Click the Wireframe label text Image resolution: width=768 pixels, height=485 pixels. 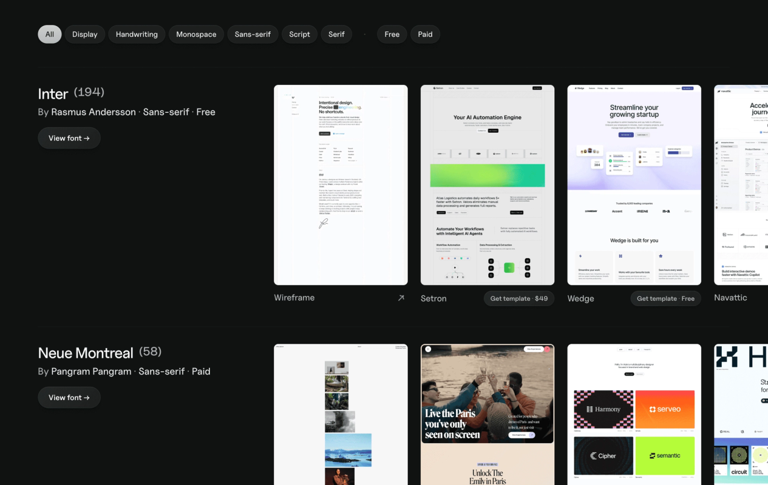(x=294, y=298)
